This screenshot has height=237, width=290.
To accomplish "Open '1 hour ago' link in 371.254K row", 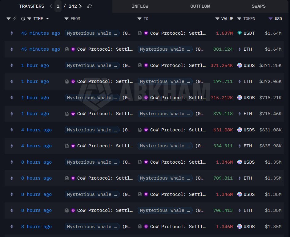I will pyautogui.click(x=35, y=65).
